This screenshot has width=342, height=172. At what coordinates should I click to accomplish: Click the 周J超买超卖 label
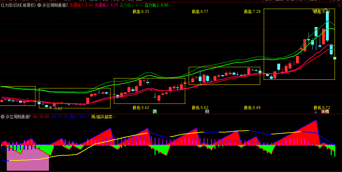click(103, 117)
